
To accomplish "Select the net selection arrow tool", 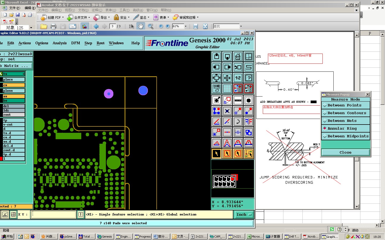I will (x=249, y=154).
